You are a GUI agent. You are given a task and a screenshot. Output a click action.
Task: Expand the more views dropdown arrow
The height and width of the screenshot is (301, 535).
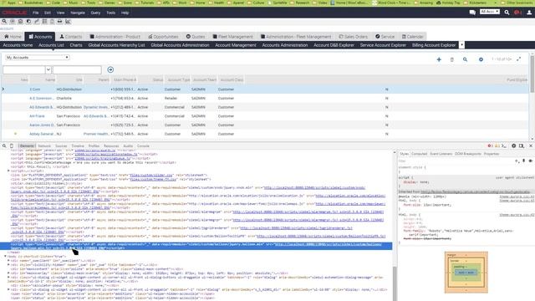click(461, 45)
